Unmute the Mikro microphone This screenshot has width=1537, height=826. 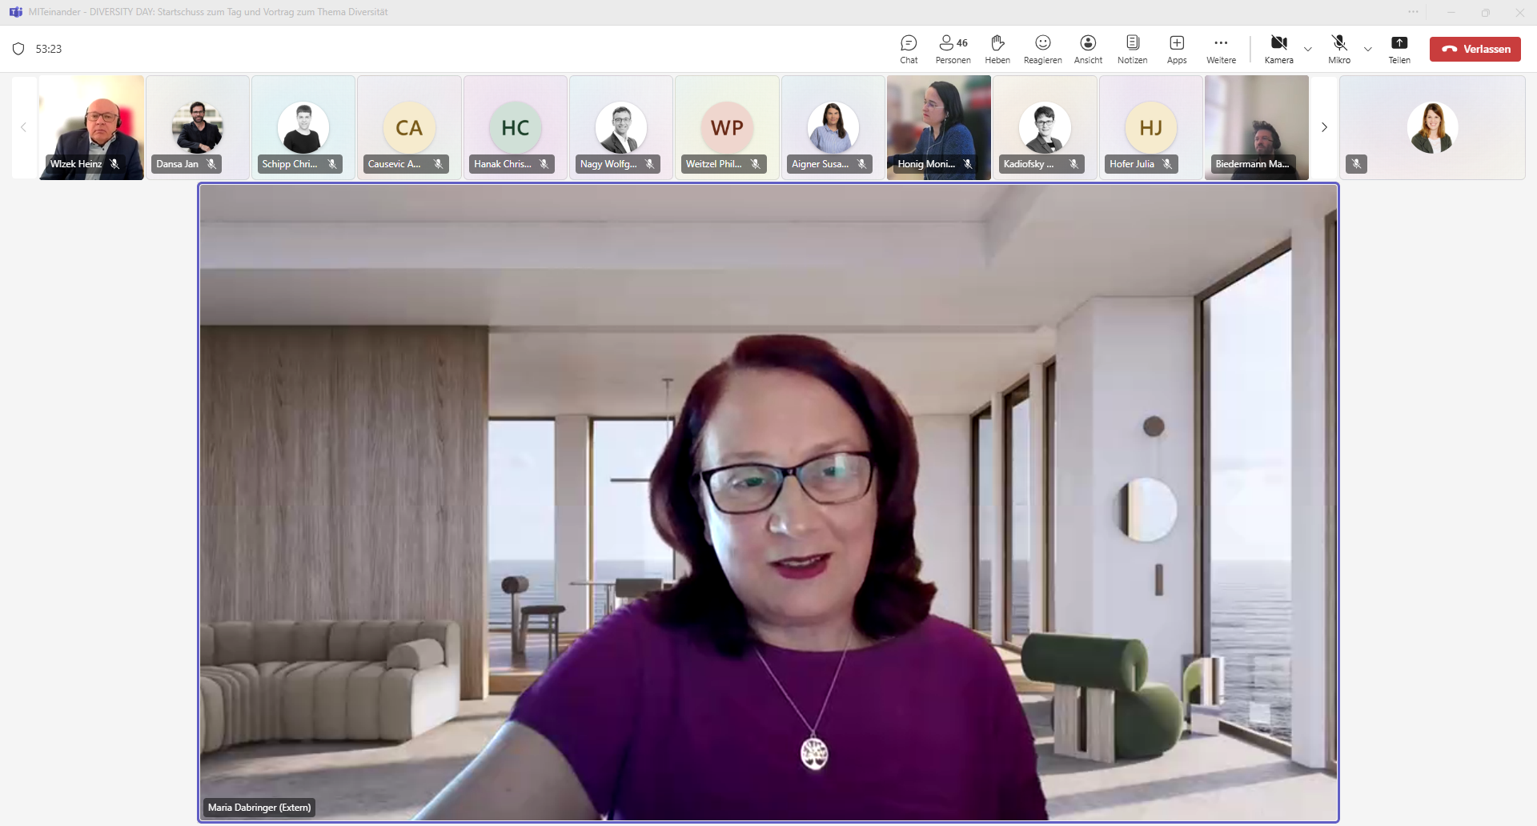click(x=1339, y=49)
